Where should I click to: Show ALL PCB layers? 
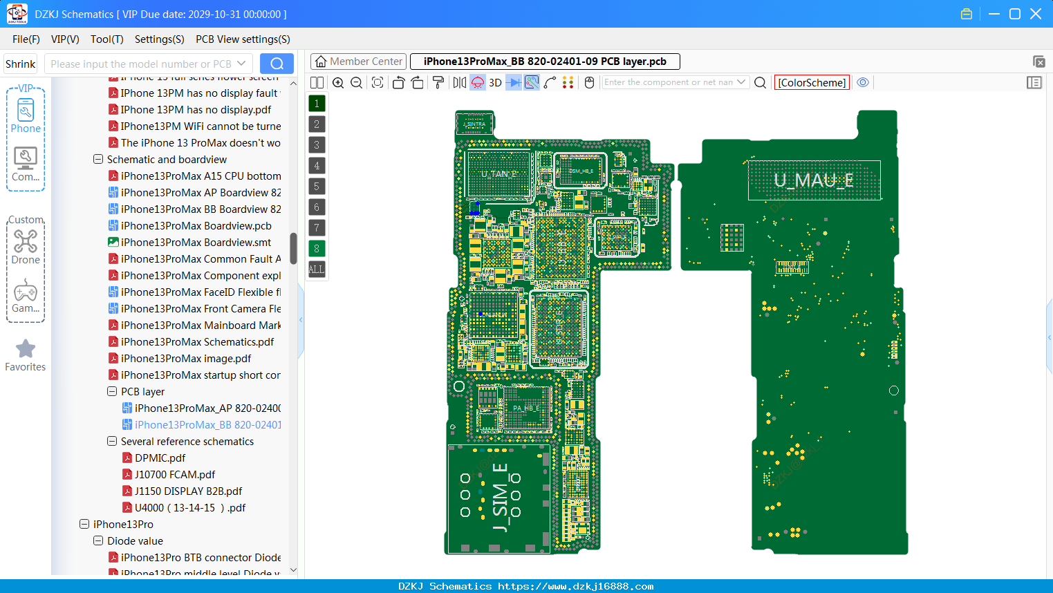317,270
